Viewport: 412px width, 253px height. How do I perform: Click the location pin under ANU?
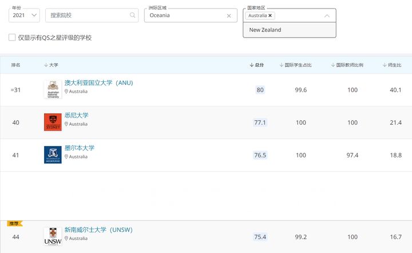tap(66, 92)
